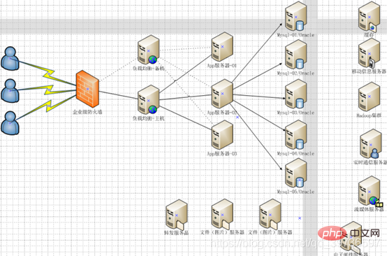Select the 负载均衡-备机 server icon
Viewport: 387px width, 256px height.
point(149,50)
